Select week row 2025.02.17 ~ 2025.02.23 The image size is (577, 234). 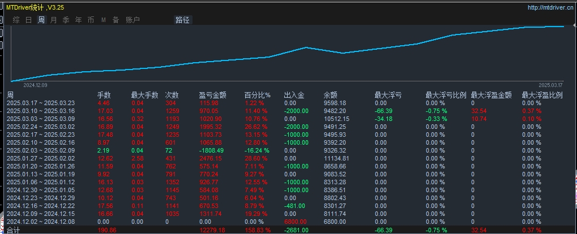pos(289,135)
